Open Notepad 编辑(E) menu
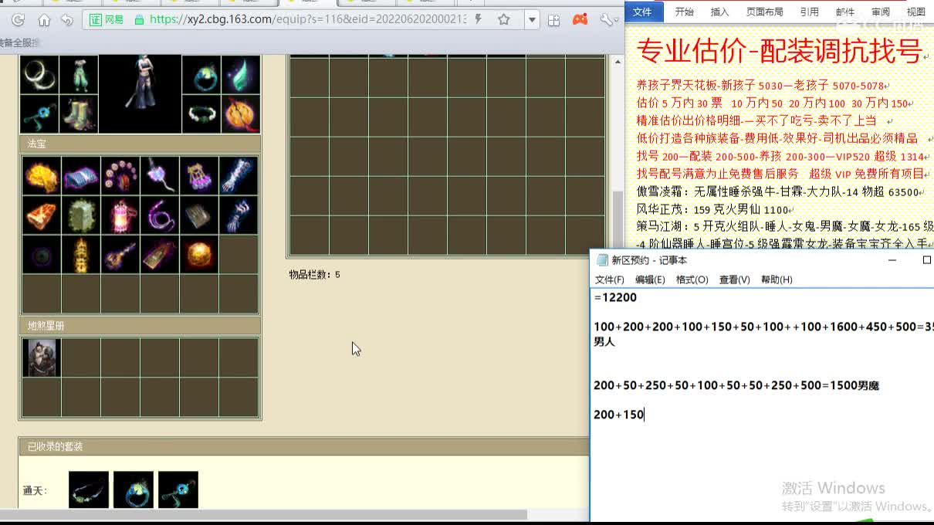The image size is (934, 525). tap(650, 279)
